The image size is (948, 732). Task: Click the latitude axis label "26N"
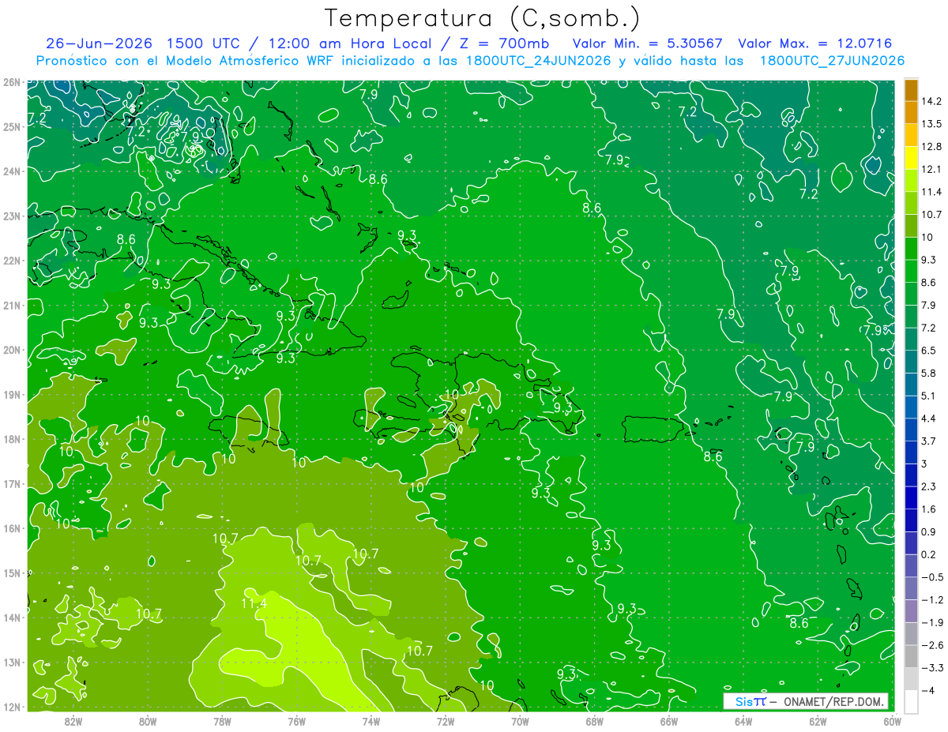11,82
